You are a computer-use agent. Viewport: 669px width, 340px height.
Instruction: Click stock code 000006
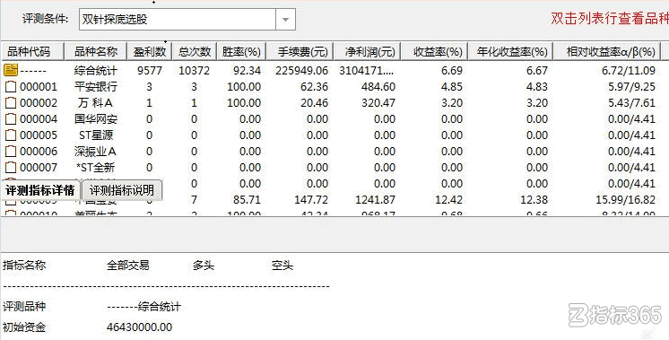coord(39,152)
